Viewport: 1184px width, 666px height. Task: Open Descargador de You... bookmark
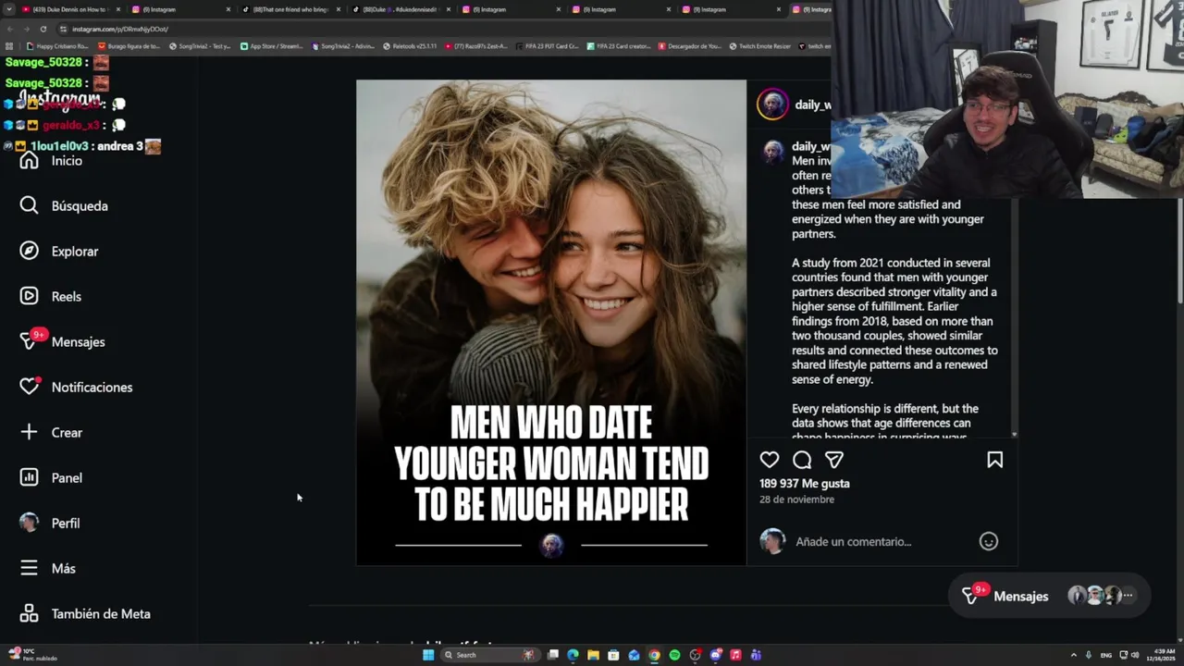tap(690, 46)
